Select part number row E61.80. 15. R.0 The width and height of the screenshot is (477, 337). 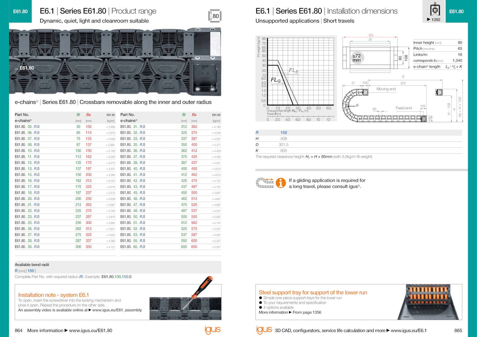pos(65,175)
